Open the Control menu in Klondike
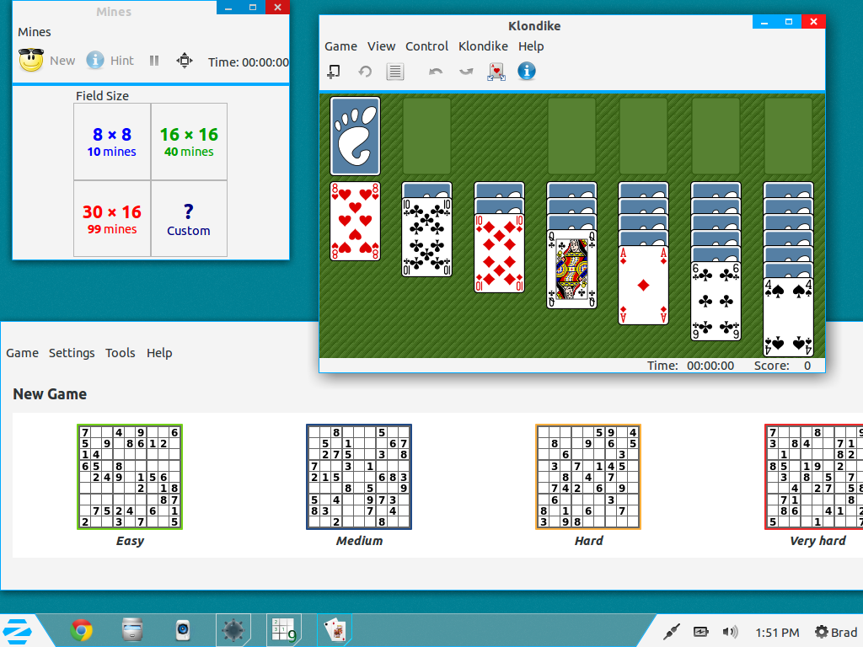 click(x=427, y=46)
